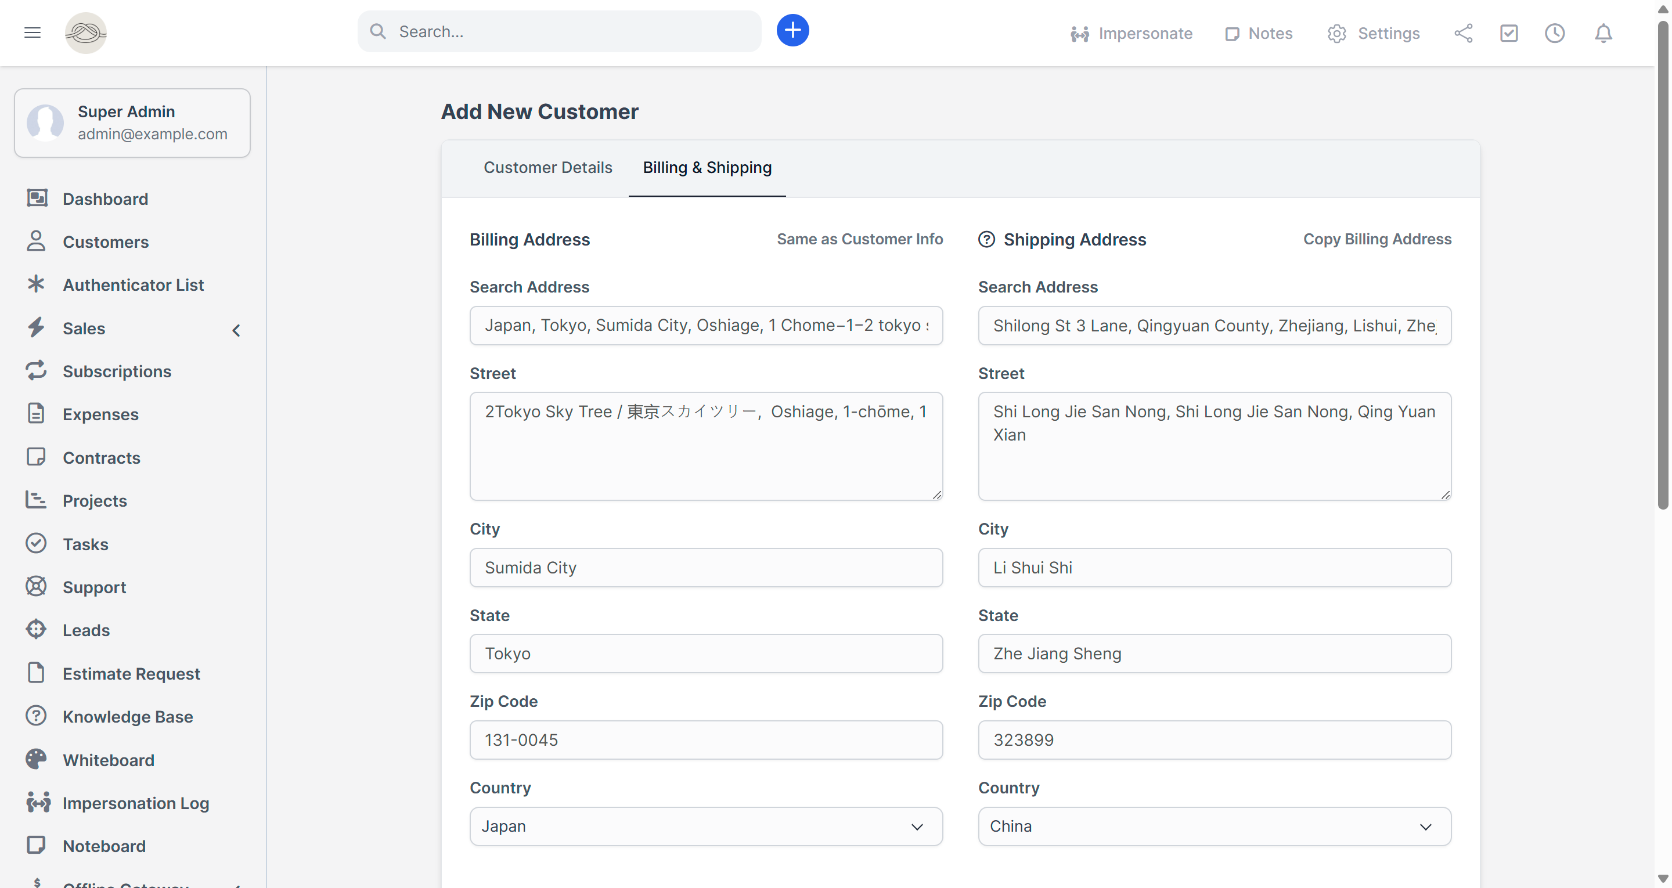This screenshot has height=888, width=1672.
Task: Open the to-do checklist icon
Action: [1508, 33]
